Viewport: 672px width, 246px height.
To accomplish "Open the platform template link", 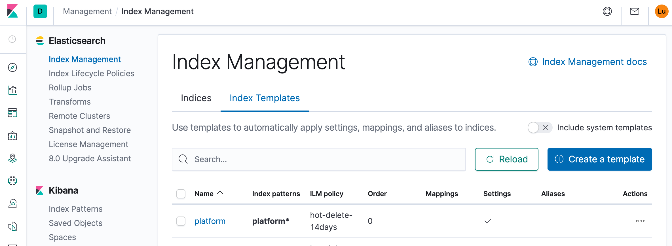I will [x=210, y=221].
